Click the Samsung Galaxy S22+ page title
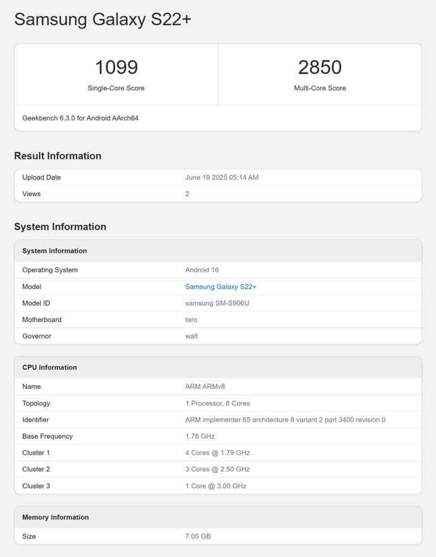 (x=102, y=19)
